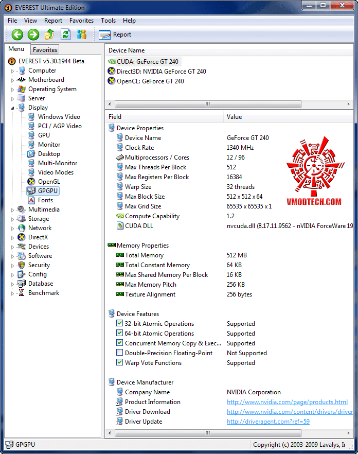Click the Device Name column header
The image size is (358, 454).
tap(229, 50)
